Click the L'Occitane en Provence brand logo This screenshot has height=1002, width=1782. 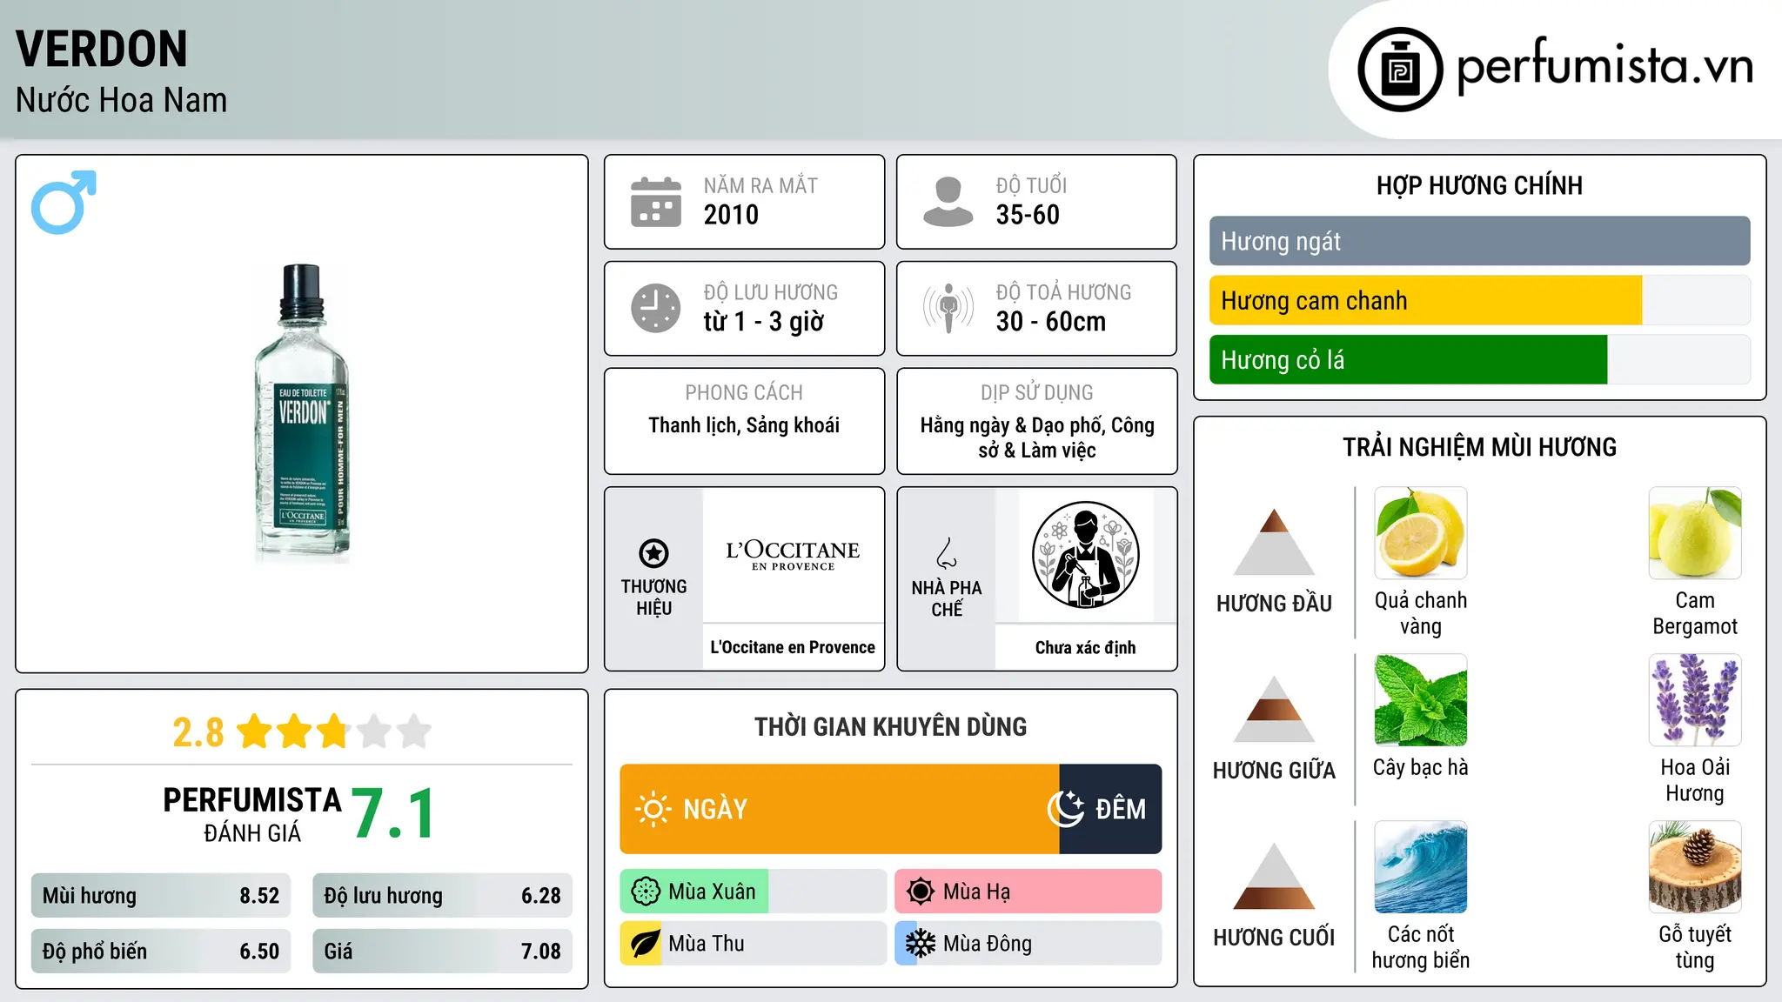click(x=793, y=555)
